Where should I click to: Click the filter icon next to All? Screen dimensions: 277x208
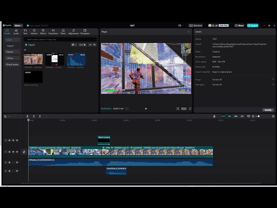(x=94, y=45)
